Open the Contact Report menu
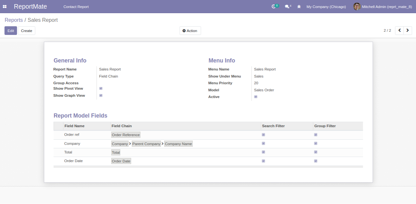 coord(76,7)
